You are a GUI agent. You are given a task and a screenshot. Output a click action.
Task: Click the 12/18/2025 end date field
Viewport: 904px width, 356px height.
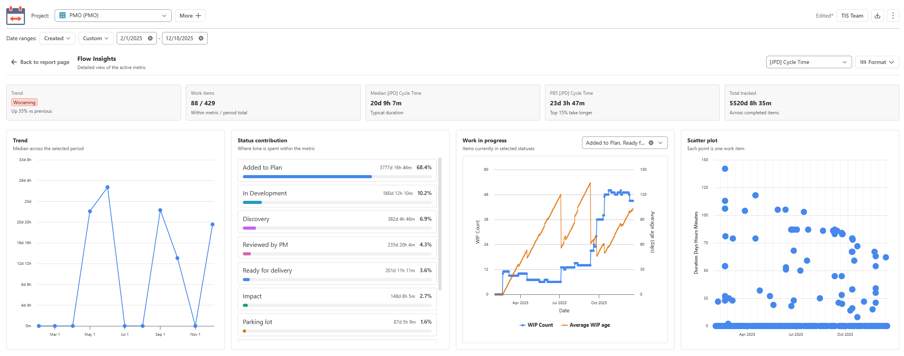tap(185, 38)
